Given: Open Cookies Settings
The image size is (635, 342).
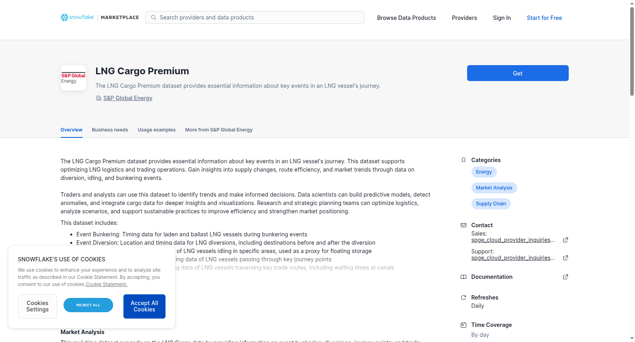Looking at the screenshot, I should point(37,306).
